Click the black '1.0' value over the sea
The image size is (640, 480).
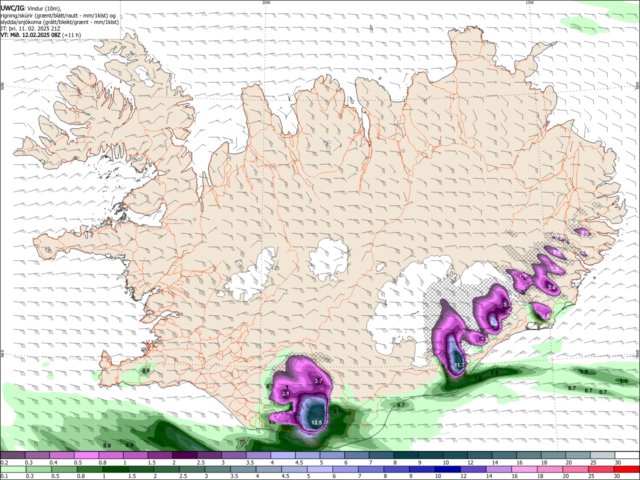point(584,372)
